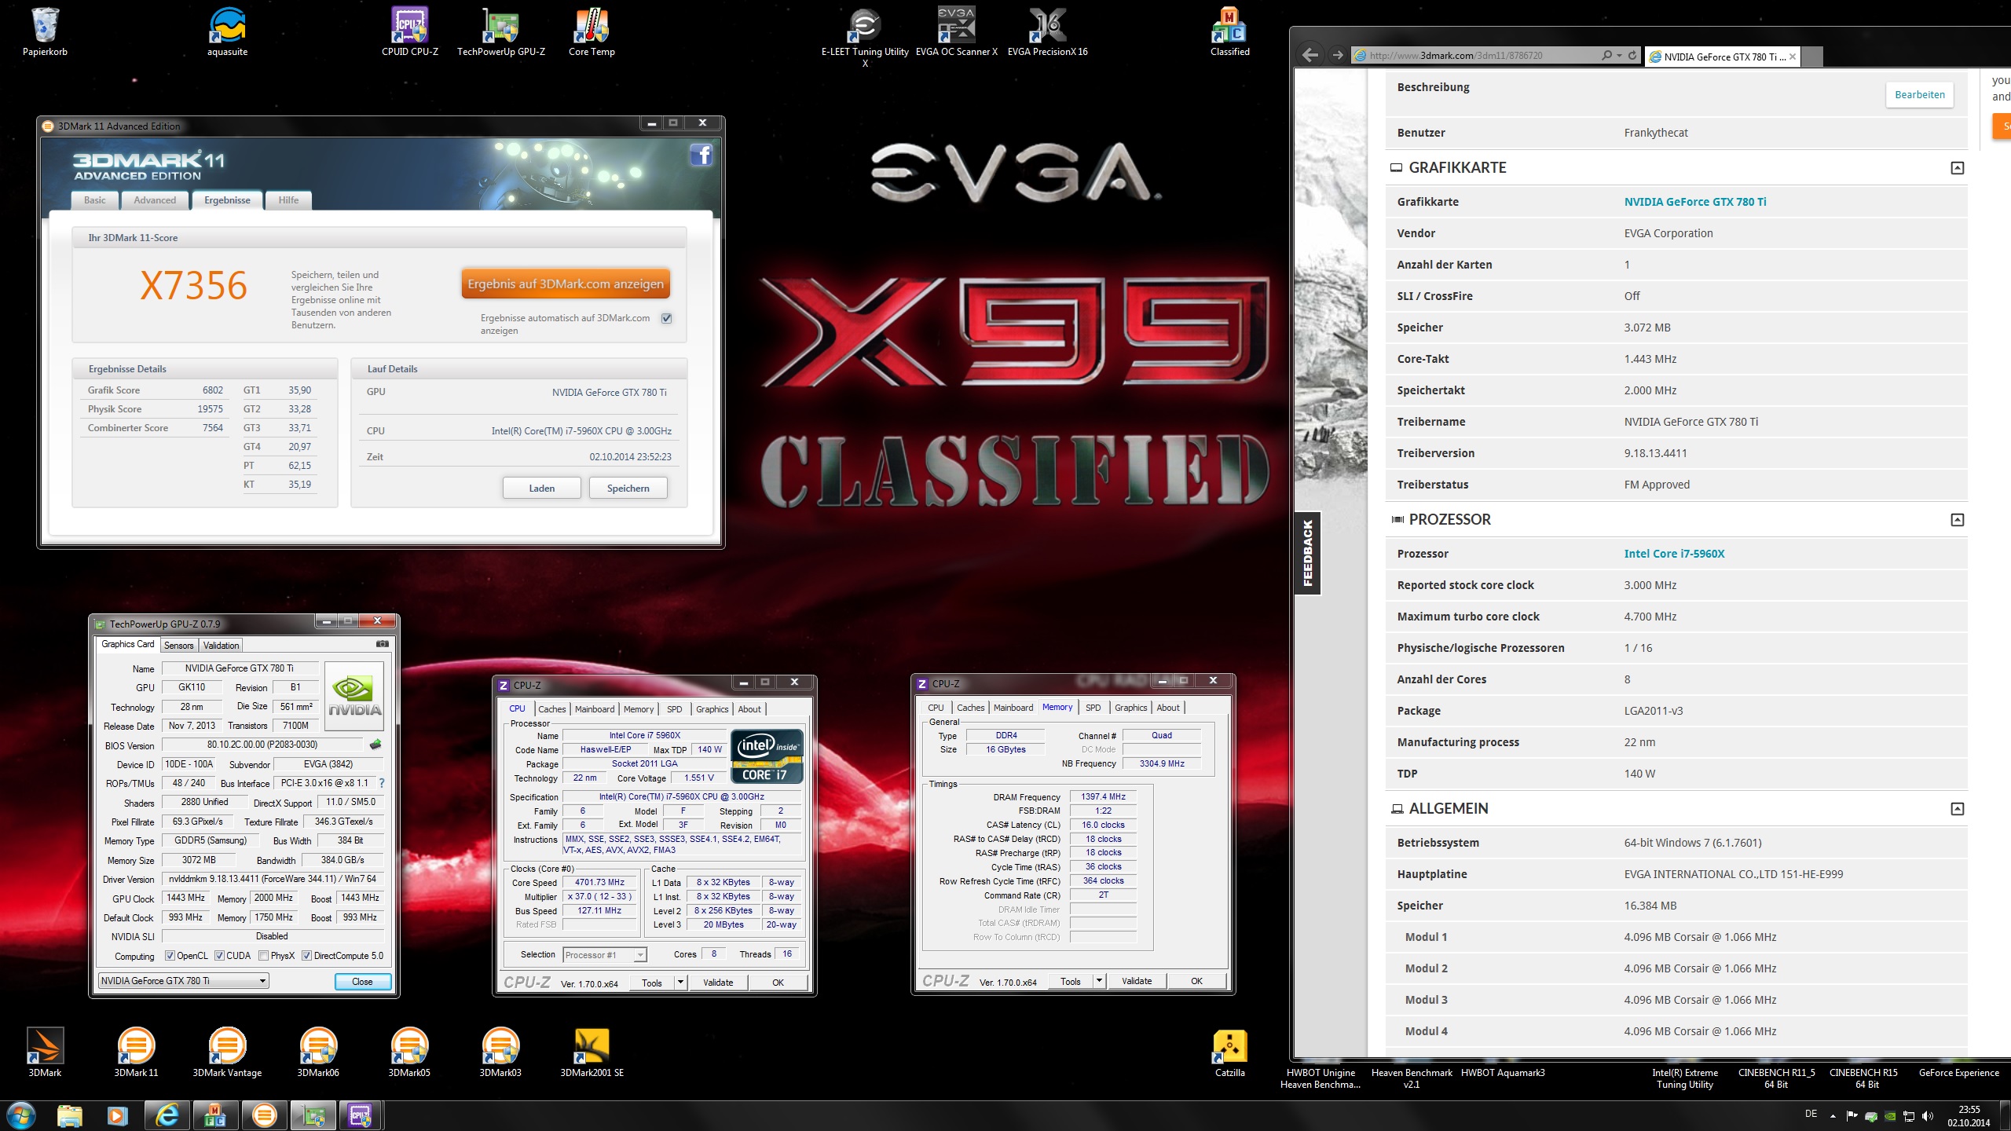Switch to the Basic tab in 3DMark 11
The width and height of the screenshot is (2011, 1131).
click(94, 200)
